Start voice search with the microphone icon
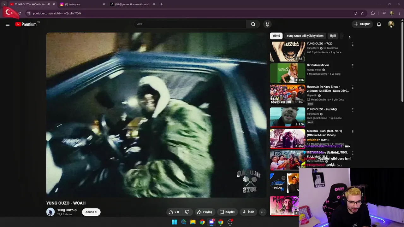Viewport: 404px width, 227px height. click(x=267, y=24)
